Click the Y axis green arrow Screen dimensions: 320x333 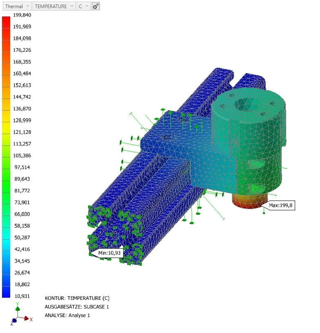point(17,309)
